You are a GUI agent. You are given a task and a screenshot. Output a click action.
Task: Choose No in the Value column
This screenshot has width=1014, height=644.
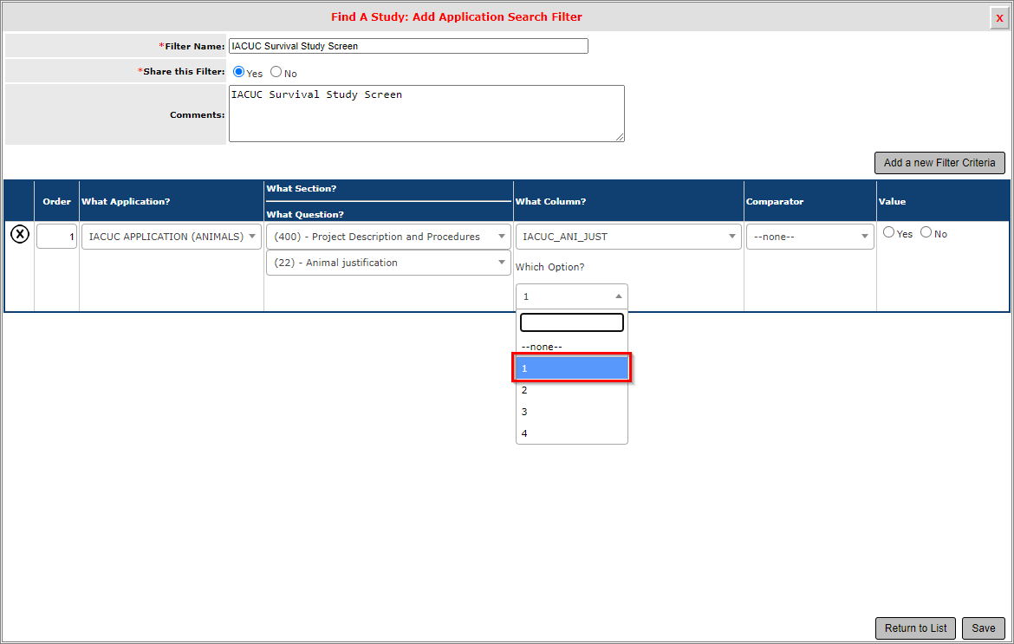tap(926, 232)
